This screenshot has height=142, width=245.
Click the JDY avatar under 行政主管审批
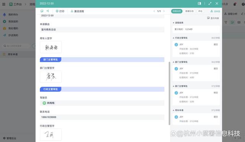tap(176, 45)
